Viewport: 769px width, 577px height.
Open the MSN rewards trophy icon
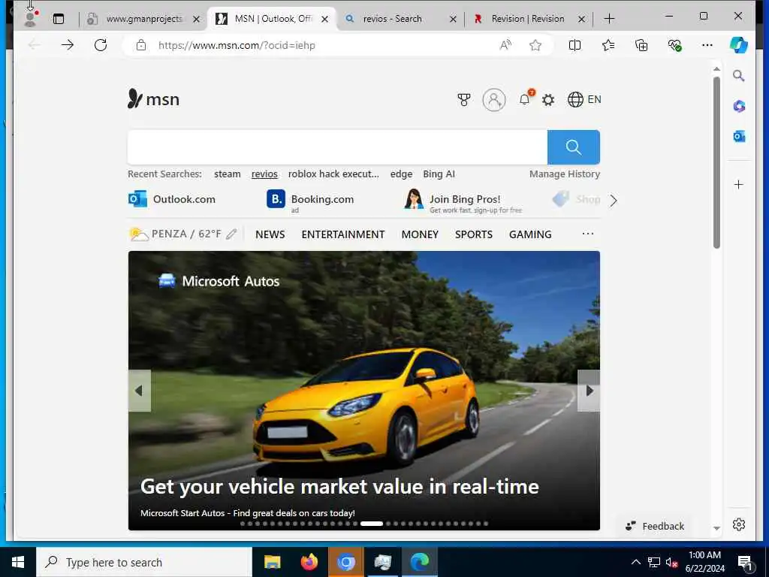(x=464, y=100)
